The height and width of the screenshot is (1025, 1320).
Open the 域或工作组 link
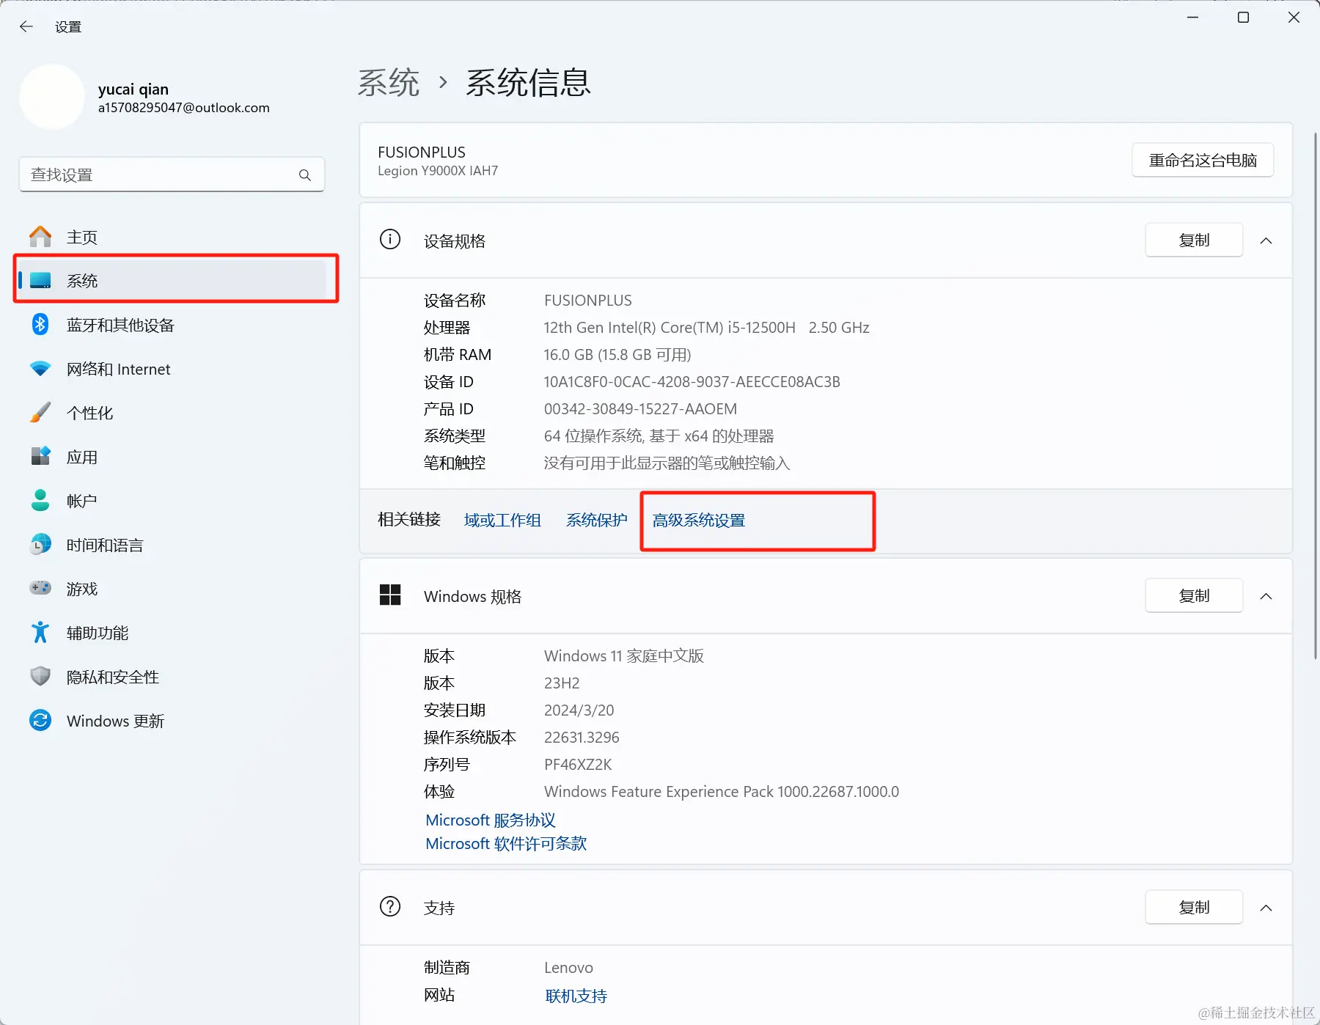pos(502,520)
